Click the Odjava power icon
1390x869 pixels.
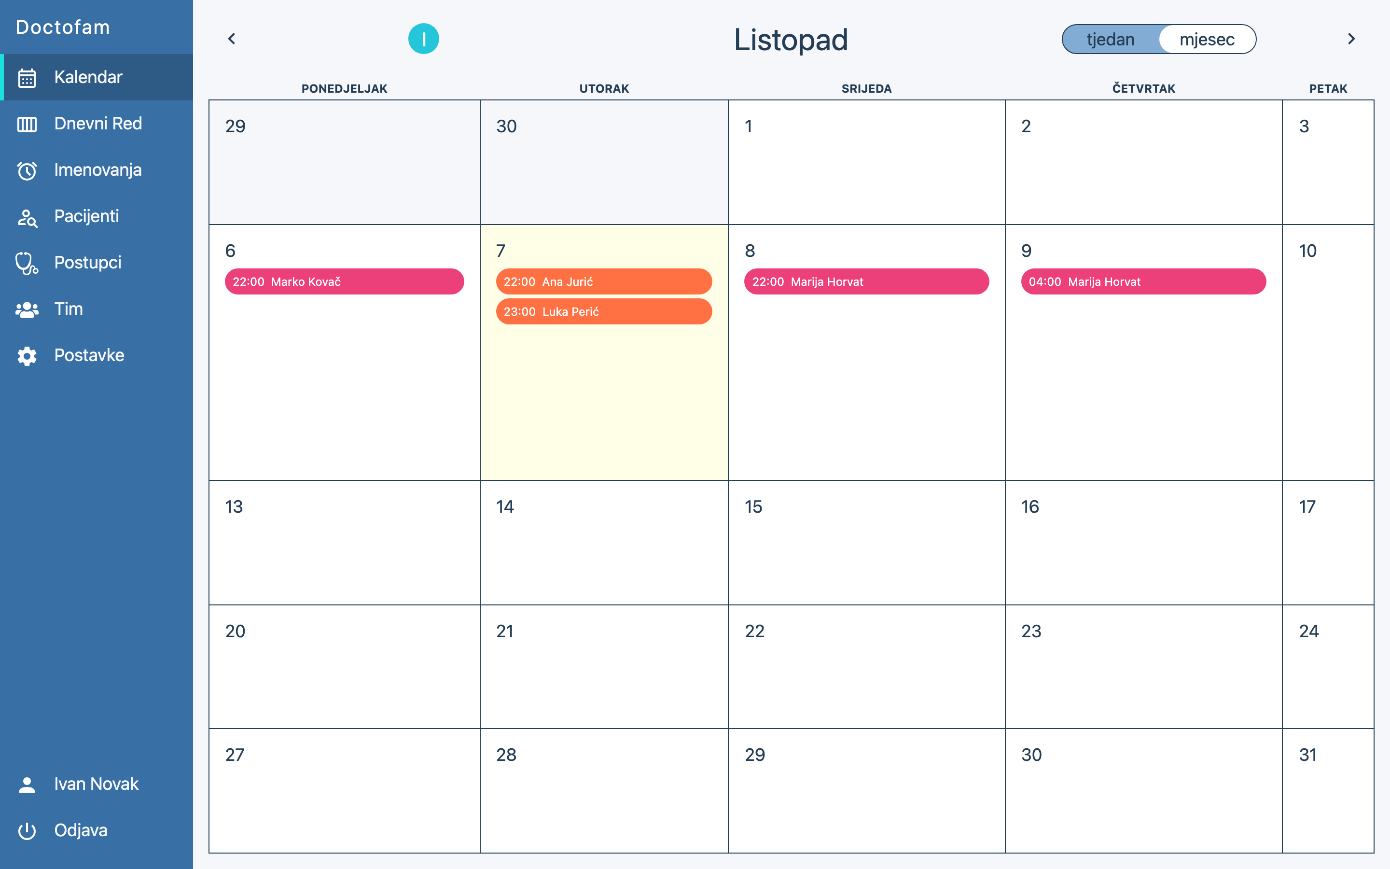tap(27, 830)
